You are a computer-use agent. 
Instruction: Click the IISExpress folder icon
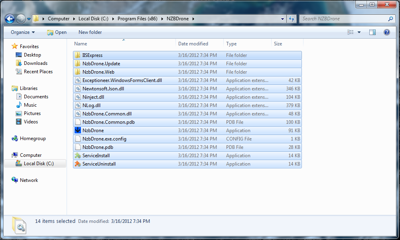tap(77, 55)
